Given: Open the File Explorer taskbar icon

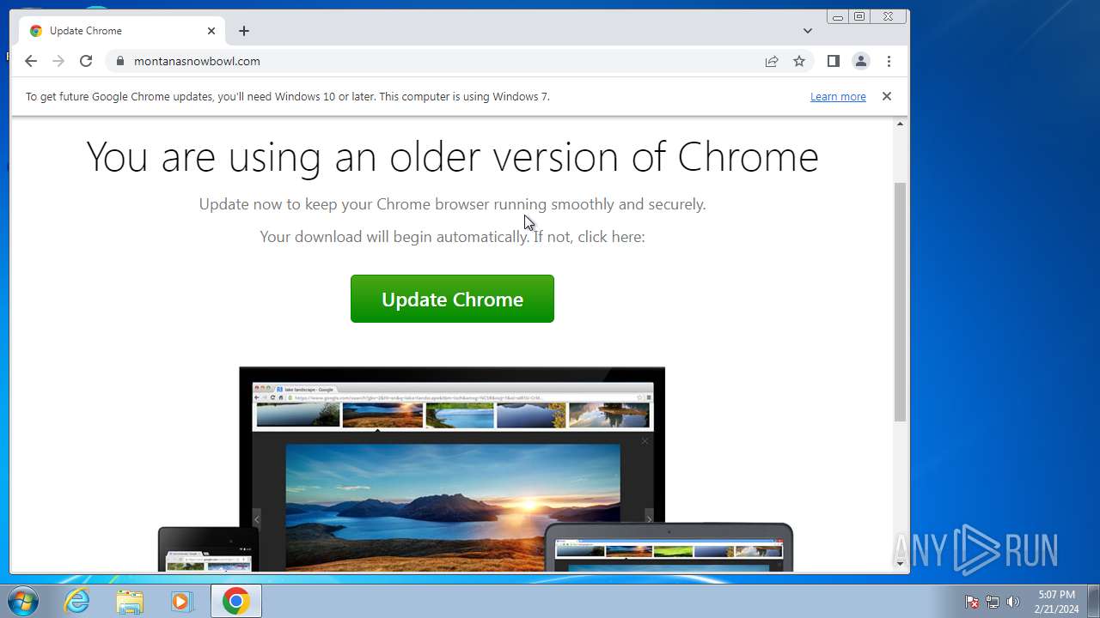Looking at the screenshot, I should 130,601.
